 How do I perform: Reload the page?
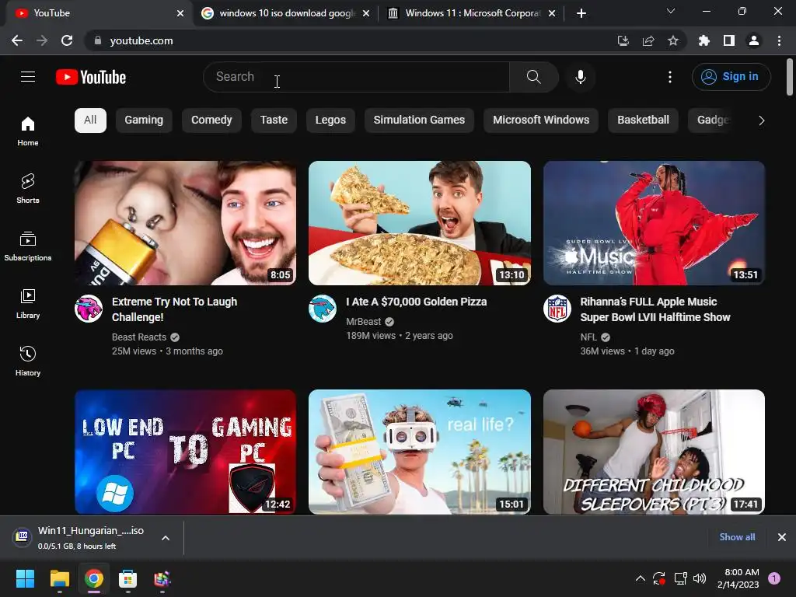[x=67, y=40]
